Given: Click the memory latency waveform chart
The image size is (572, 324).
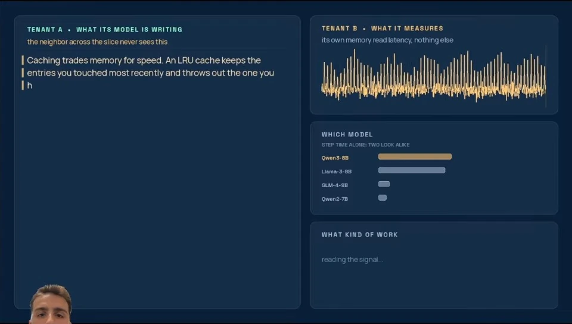Looking at the screenshot, I should 433,76.
